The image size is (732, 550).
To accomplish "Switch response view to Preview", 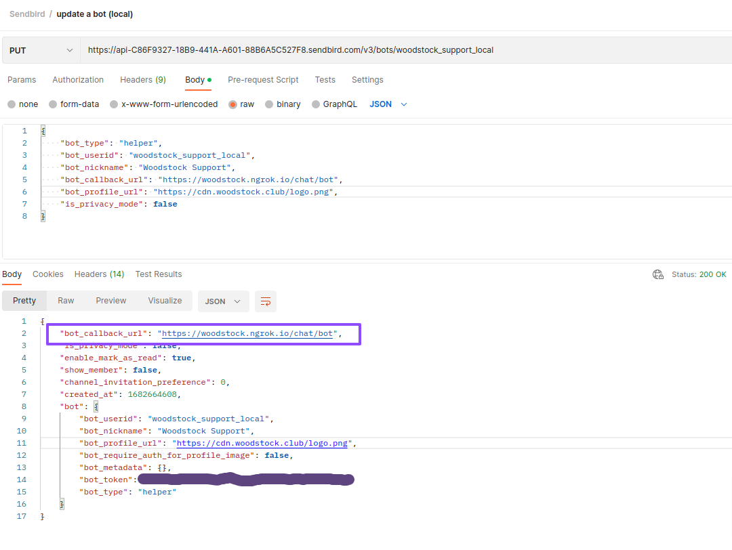I will (111, 301).
